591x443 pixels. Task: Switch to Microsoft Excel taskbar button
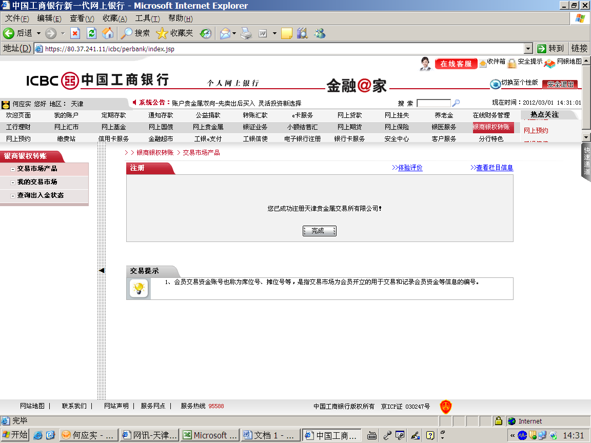click(x=209, y=435)
